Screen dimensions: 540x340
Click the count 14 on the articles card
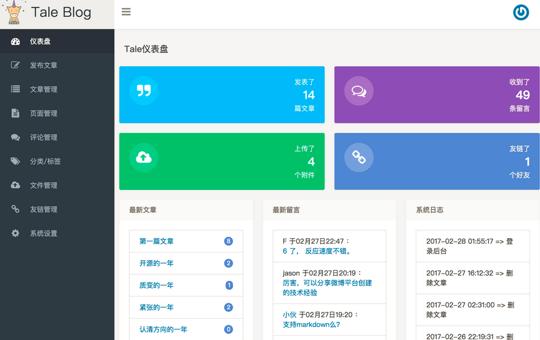pos(309,95)
